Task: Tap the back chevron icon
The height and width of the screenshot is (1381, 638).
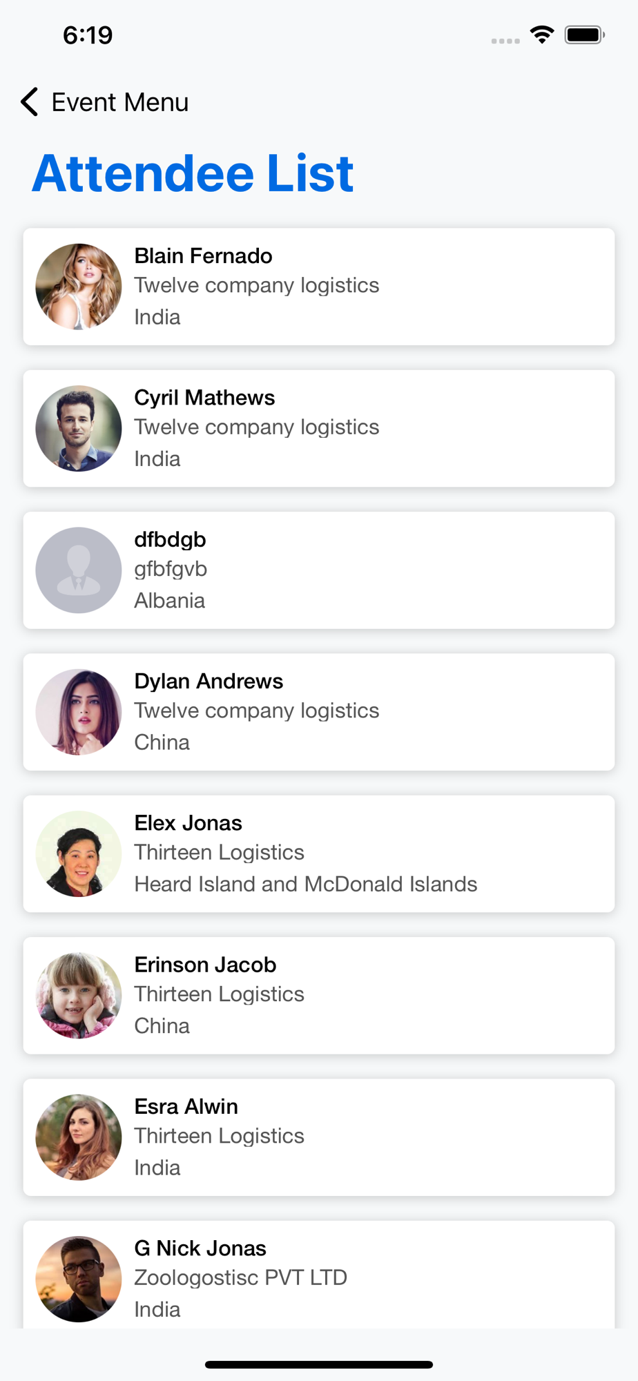Action: click(x=29, y=102)
